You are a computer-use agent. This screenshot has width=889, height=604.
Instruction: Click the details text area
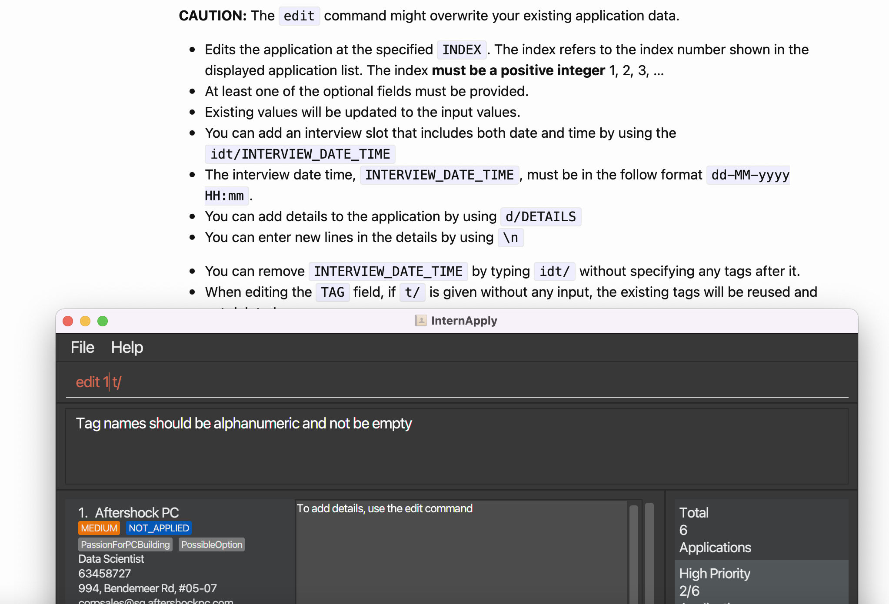click(461, 556)
